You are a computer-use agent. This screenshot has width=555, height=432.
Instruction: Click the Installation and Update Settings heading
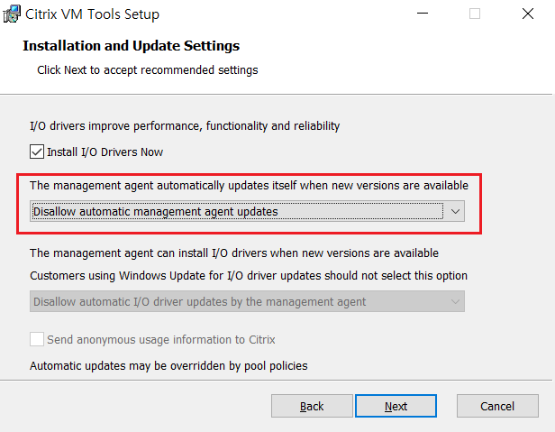click(x=131, y=45)
